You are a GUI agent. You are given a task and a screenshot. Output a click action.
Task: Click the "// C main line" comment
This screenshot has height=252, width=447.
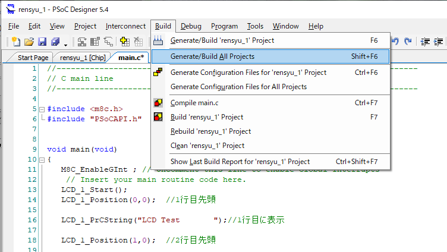pos(80,78)
